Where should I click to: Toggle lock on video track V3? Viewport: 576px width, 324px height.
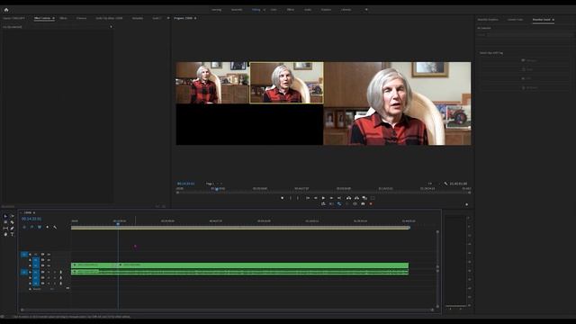[30, 254]
